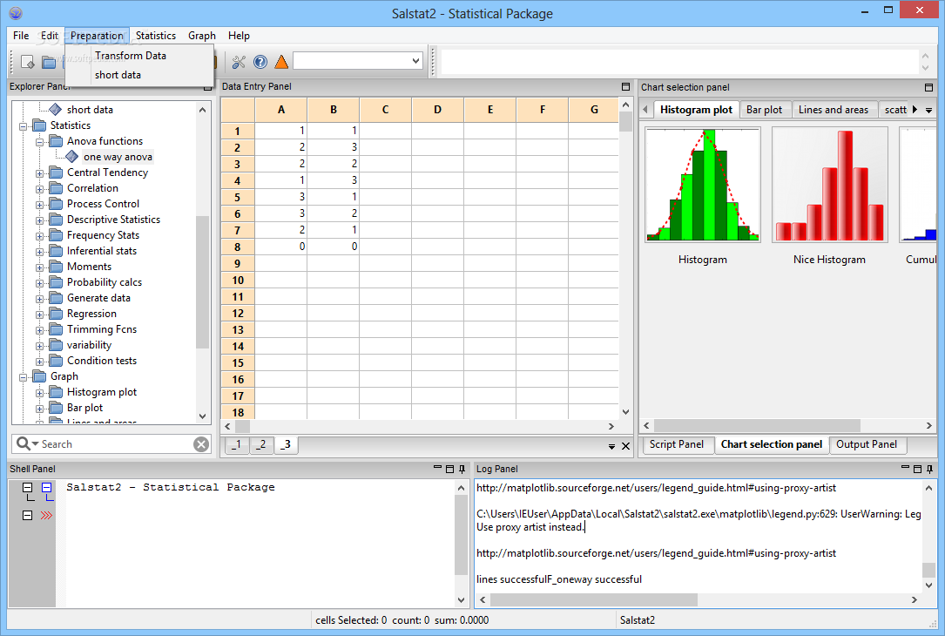
Task: Maximize the Shell Panel
Action: pyautogui.click(x=449, y=469)
